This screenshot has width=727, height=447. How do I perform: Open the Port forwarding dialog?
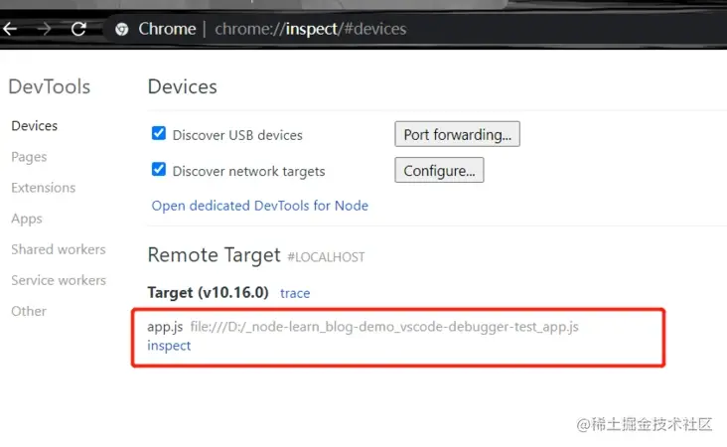(x=457, y=134)
